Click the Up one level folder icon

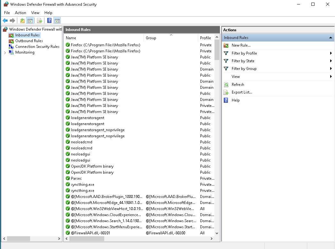pyautogui.click(x=22, y=21)
